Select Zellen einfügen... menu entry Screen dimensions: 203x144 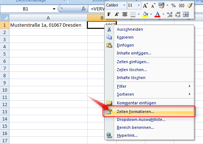[x=149, y=62]
